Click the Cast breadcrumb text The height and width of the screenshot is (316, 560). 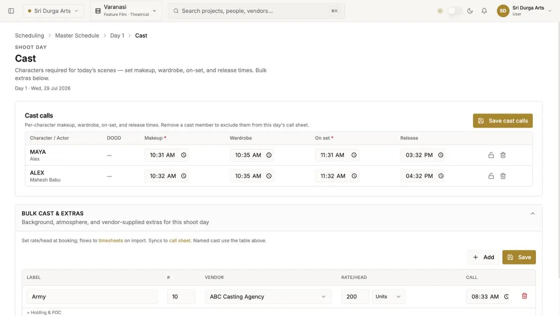tap(141, 35)
